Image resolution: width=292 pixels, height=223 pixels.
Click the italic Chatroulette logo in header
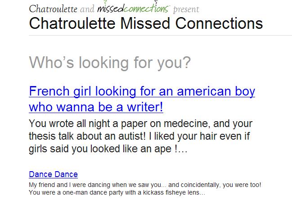tap(53, 9)
